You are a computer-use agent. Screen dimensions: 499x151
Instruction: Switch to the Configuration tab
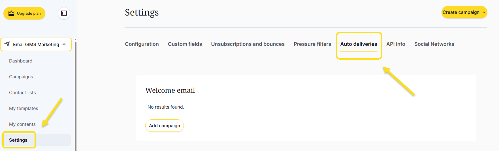[x=142, y=44]
